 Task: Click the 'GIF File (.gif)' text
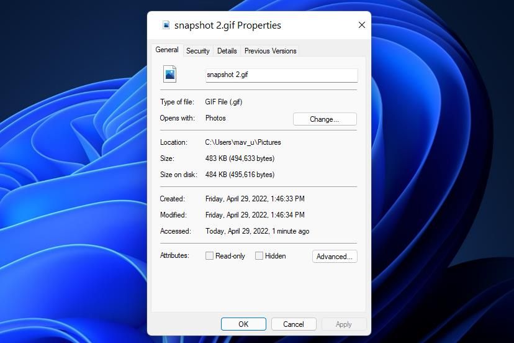point(223,102)
